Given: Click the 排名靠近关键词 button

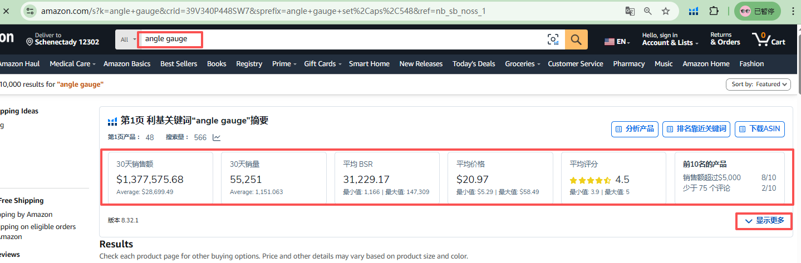Looking at the screenshot, I should pyautogui.click(x=696, y=129).
